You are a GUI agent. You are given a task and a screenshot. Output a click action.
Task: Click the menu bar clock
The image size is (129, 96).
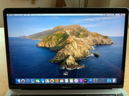pos(111,14)
